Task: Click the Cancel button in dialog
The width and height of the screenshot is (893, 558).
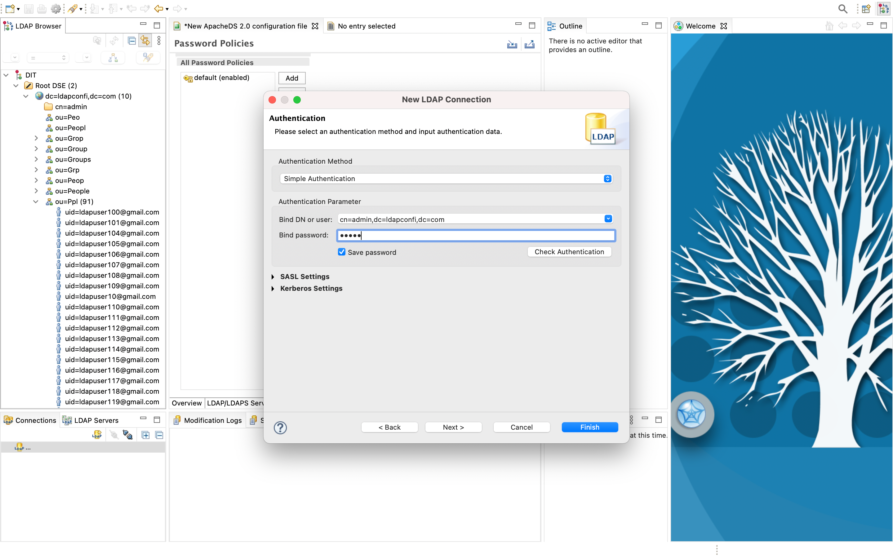Action: [522, 427]
